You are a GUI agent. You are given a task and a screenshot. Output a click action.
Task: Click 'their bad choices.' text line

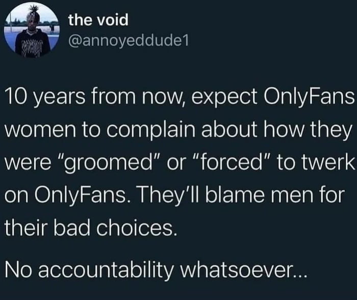click(x=91, y=229)
